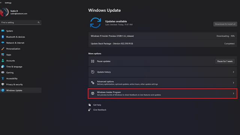Click Download & install all button
The width and height of the screenshot is (240, 135).
click(x=225, y=24)
